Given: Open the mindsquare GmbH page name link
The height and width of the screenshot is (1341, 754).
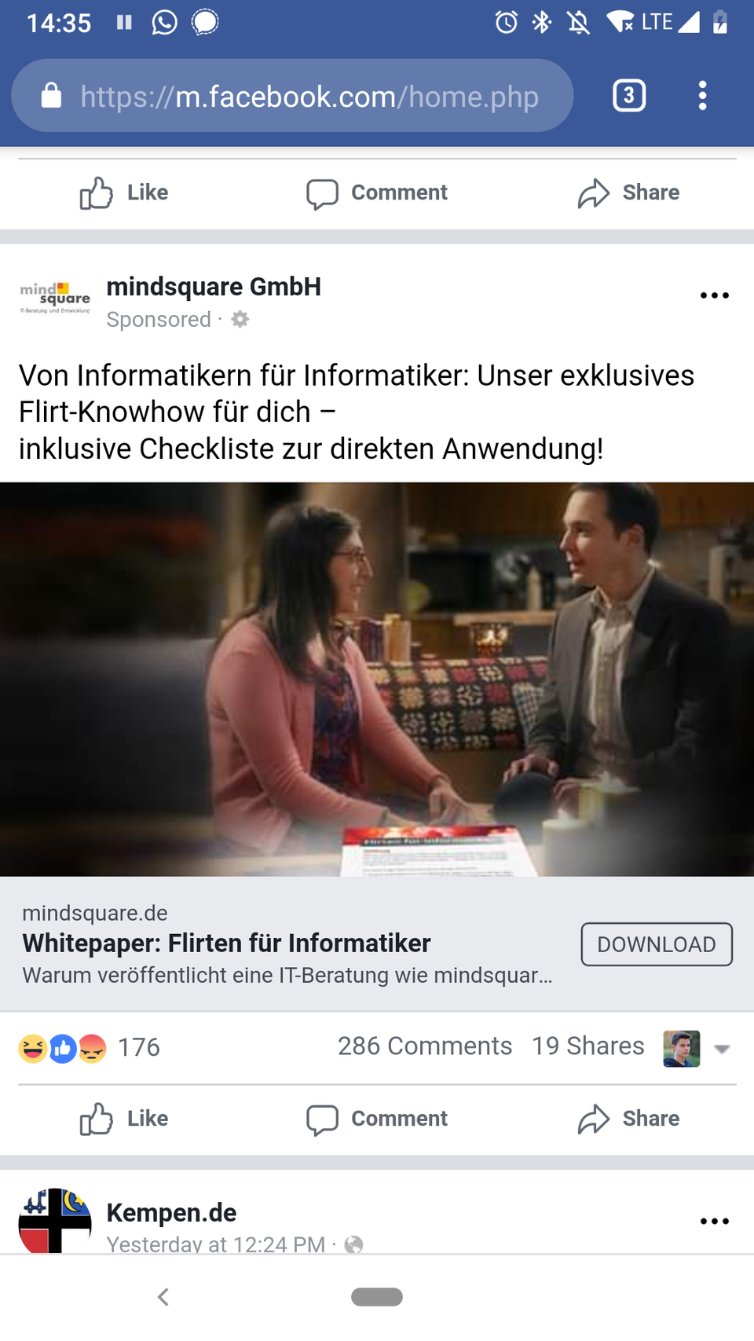Looking at the screenshot, I should point(214,287).
